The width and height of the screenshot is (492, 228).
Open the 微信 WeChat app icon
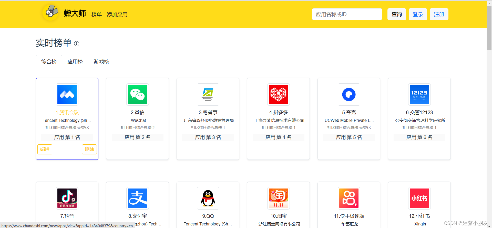tap(138, 94)
